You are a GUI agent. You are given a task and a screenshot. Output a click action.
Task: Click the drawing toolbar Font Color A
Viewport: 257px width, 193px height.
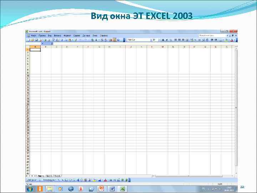105,180
